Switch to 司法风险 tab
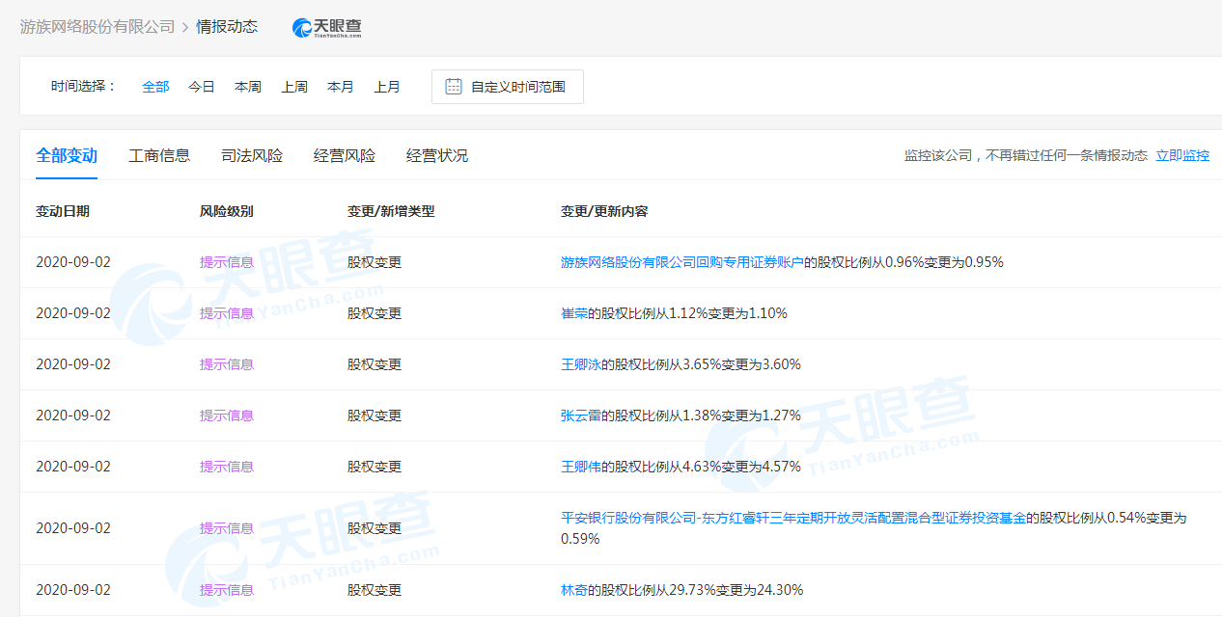Viewport: 1222px width, 617px height. click(x=252, y=155)
